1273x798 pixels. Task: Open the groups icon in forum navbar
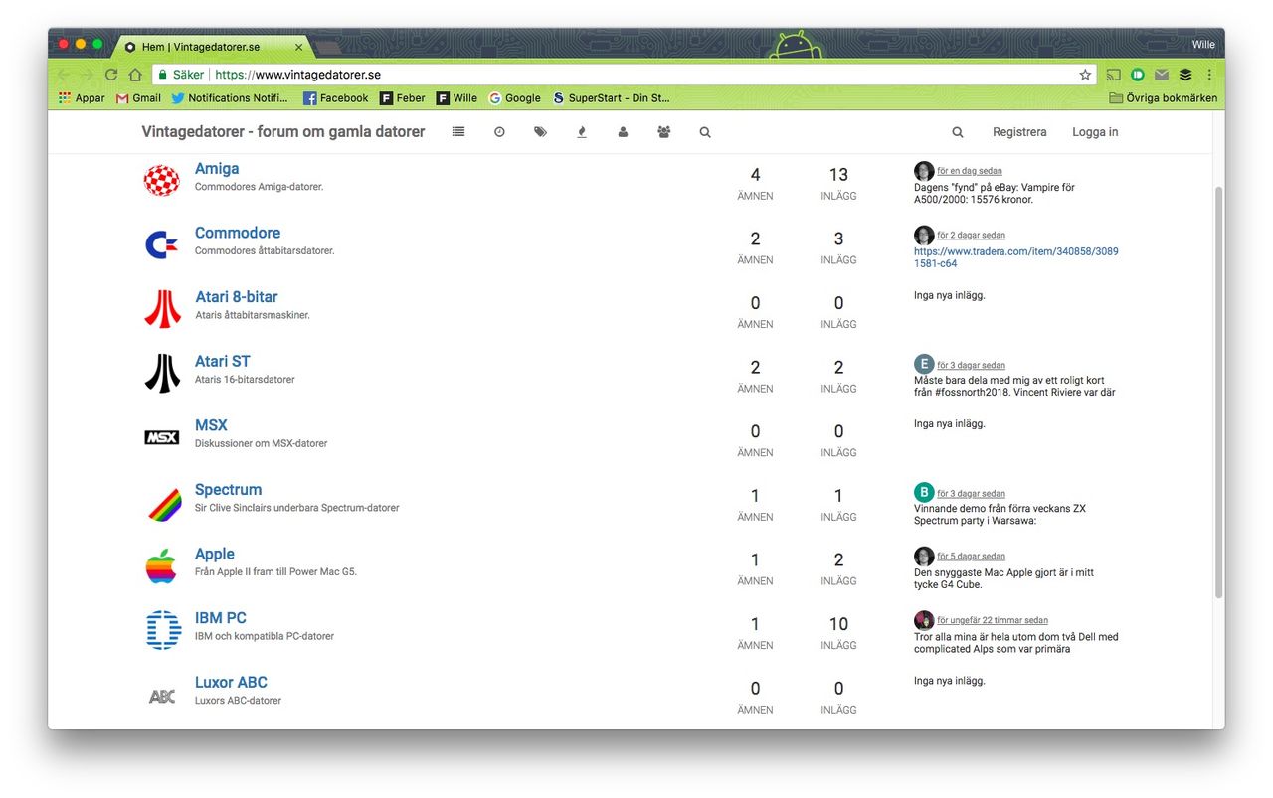pos(664,132)
